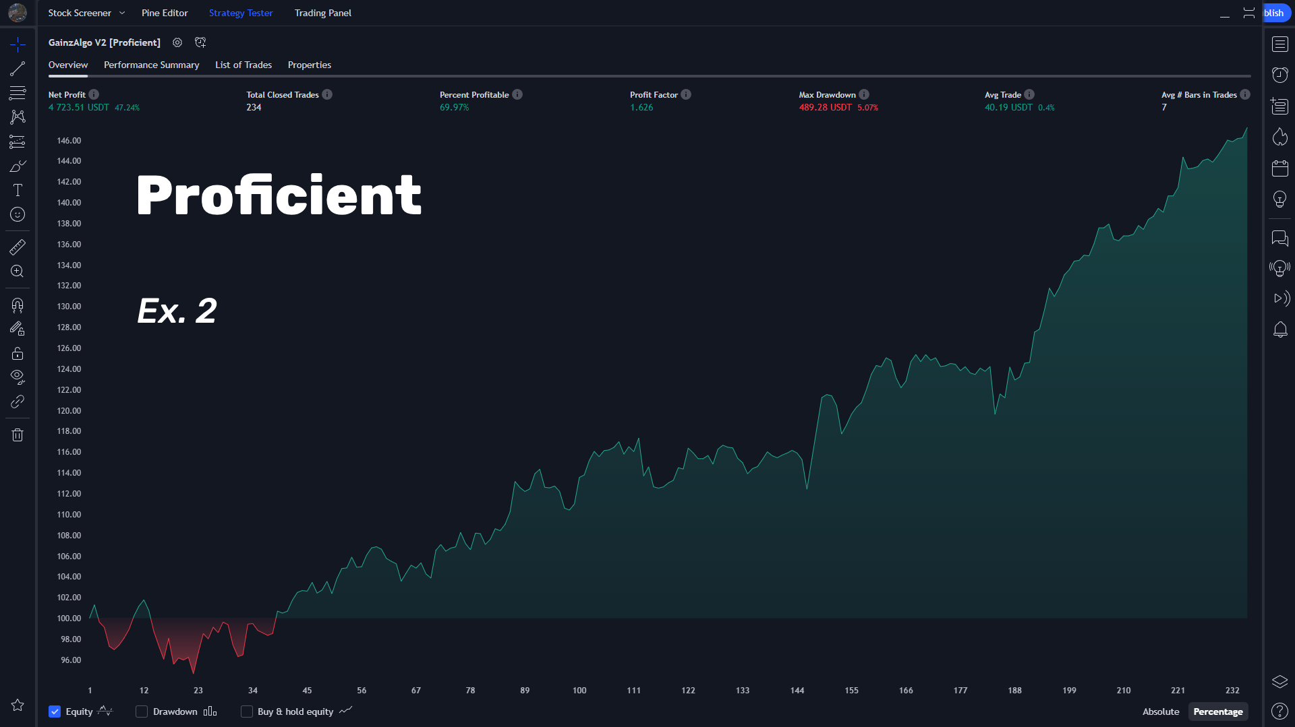Open the alerts clock icon in right sidebar
The height and width of the screenshot is (727, 1295).
pyautogui.click(x=1279, y=75)
